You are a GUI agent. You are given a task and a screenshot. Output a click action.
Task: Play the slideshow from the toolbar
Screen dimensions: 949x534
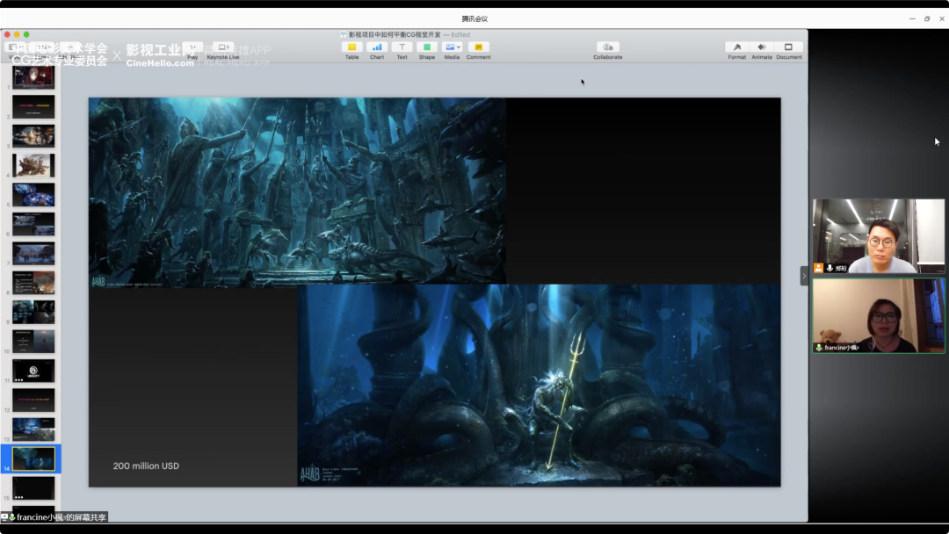click(x=192, y=48)
